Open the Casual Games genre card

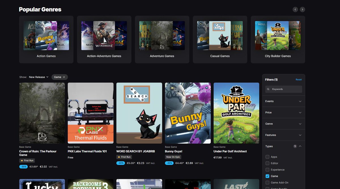220,39
